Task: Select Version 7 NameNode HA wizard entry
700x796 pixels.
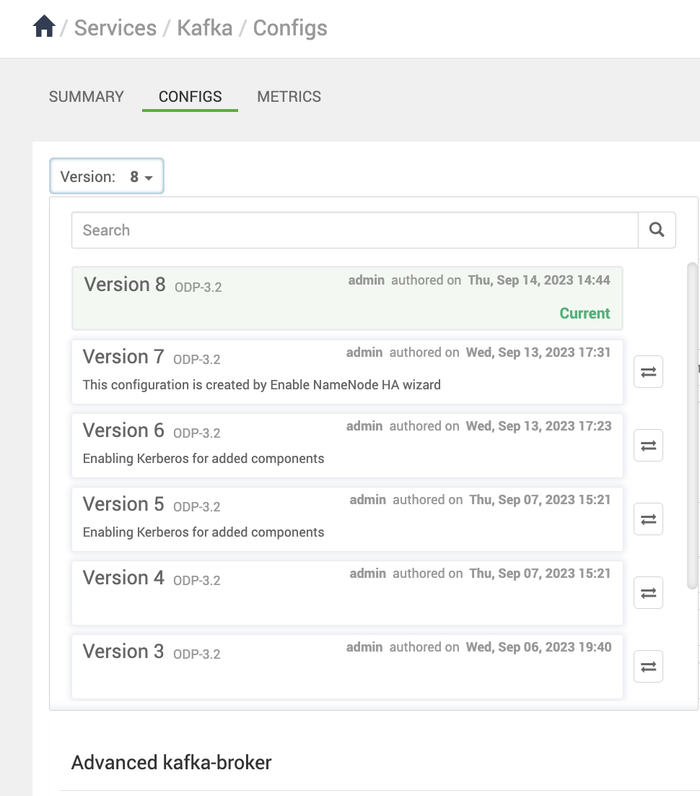Action: coord(347,371)
